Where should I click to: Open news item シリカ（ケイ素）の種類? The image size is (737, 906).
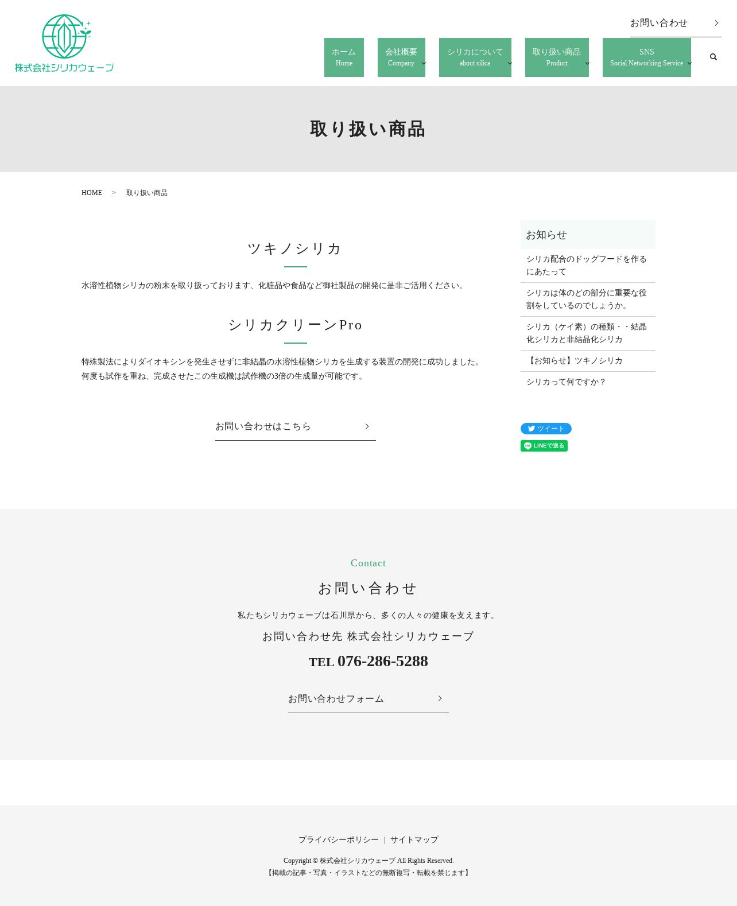click(x=588, y=333)
